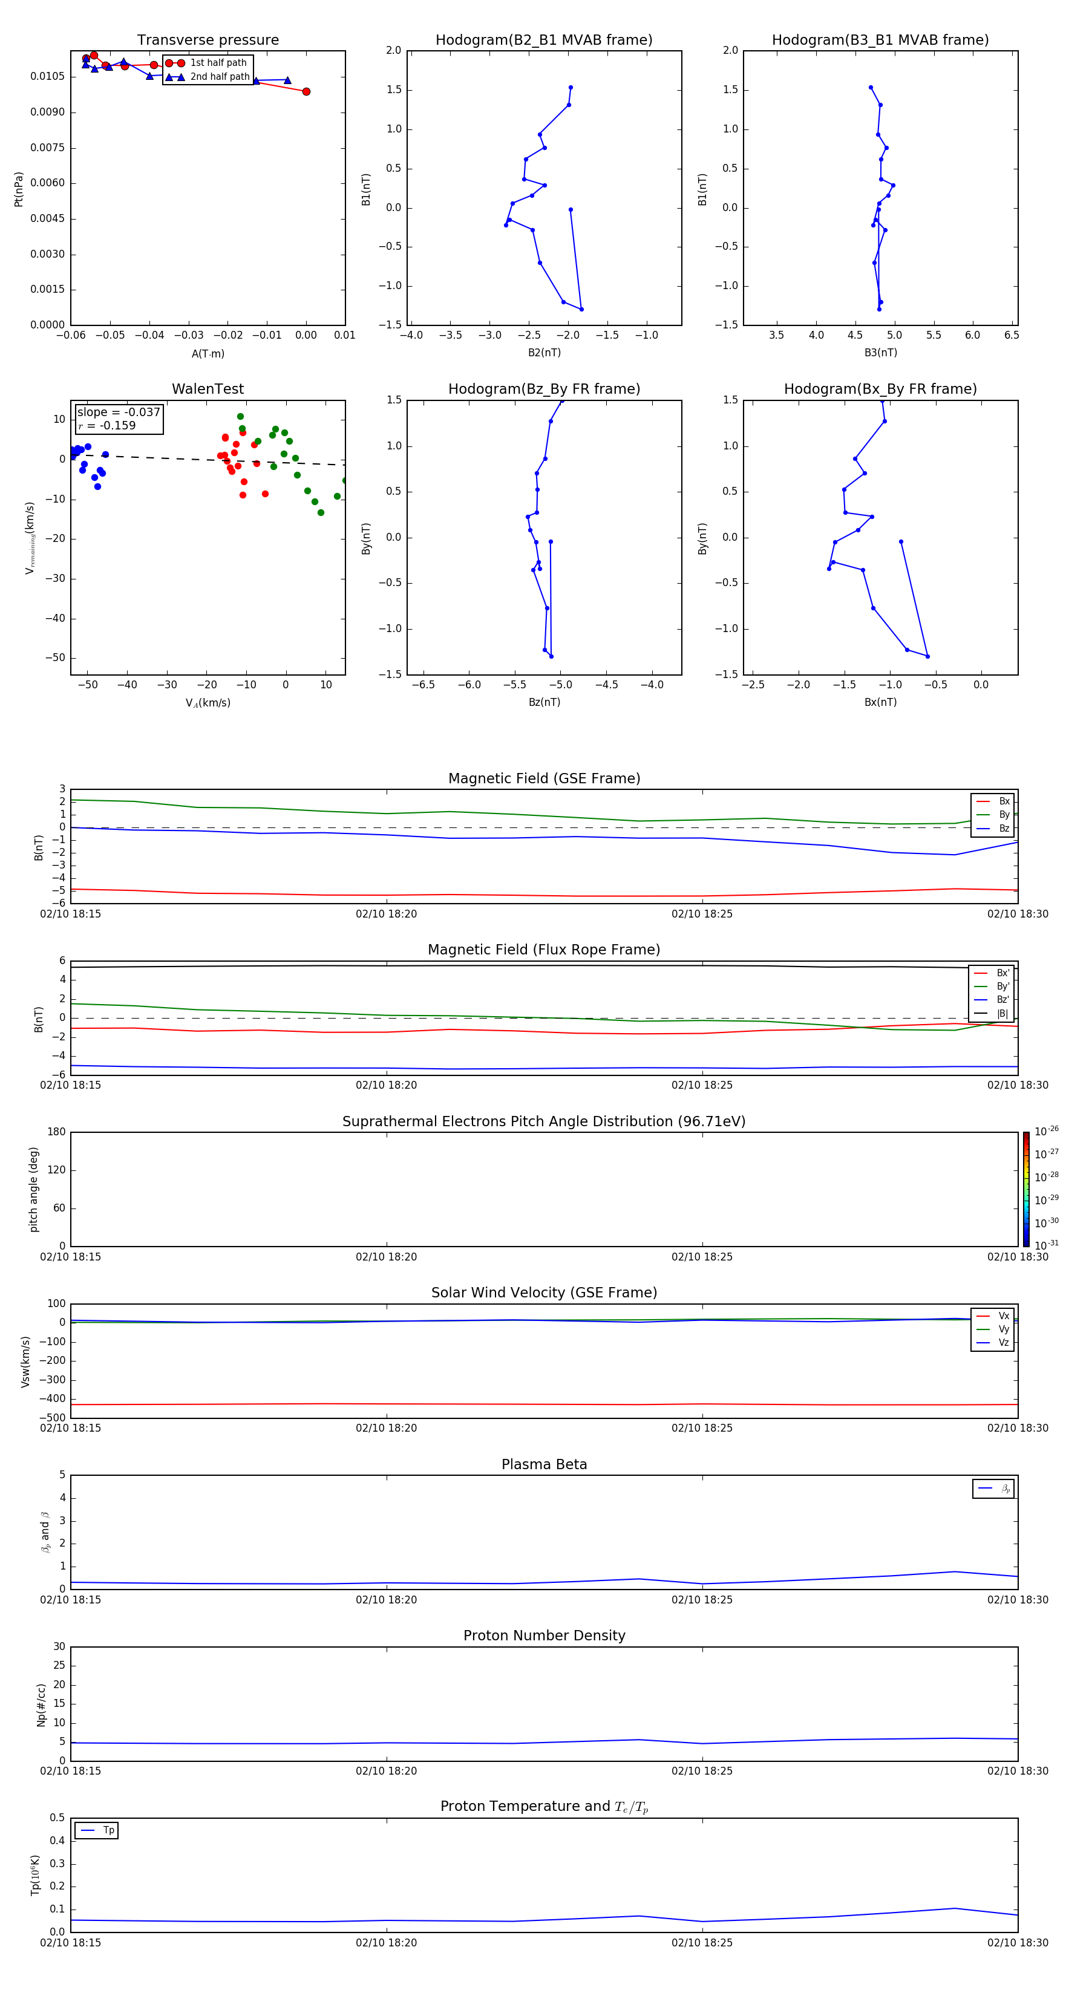Click the "Solar Wind Velocity (GSE Frame)" title
Image resolution: width=1089 pixels, height=1996 pixels.
[x=544, y=1293]
